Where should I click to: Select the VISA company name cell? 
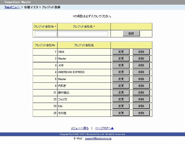(x=84, y=52)
